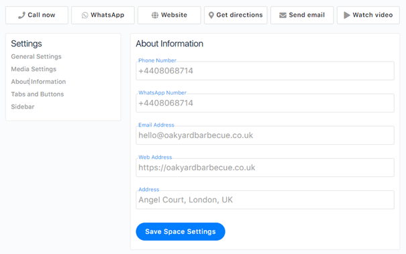This screenshot has width=406, height=254.
Task: Click the Web Address text box
Action: (265, 168)
